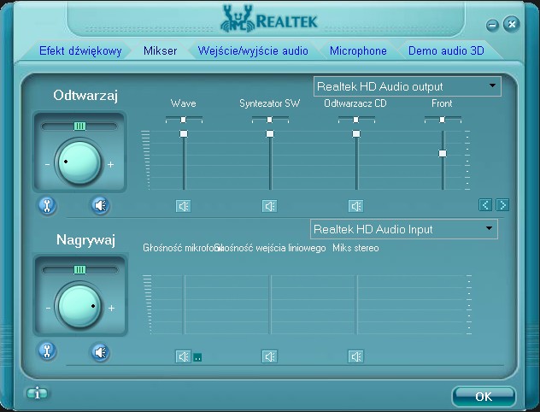Open microphone advanced options small button
The image size is (540, 412).
(x=197, y=357)
